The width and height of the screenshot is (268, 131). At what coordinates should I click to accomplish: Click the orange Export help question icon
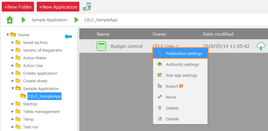(181, 86)
